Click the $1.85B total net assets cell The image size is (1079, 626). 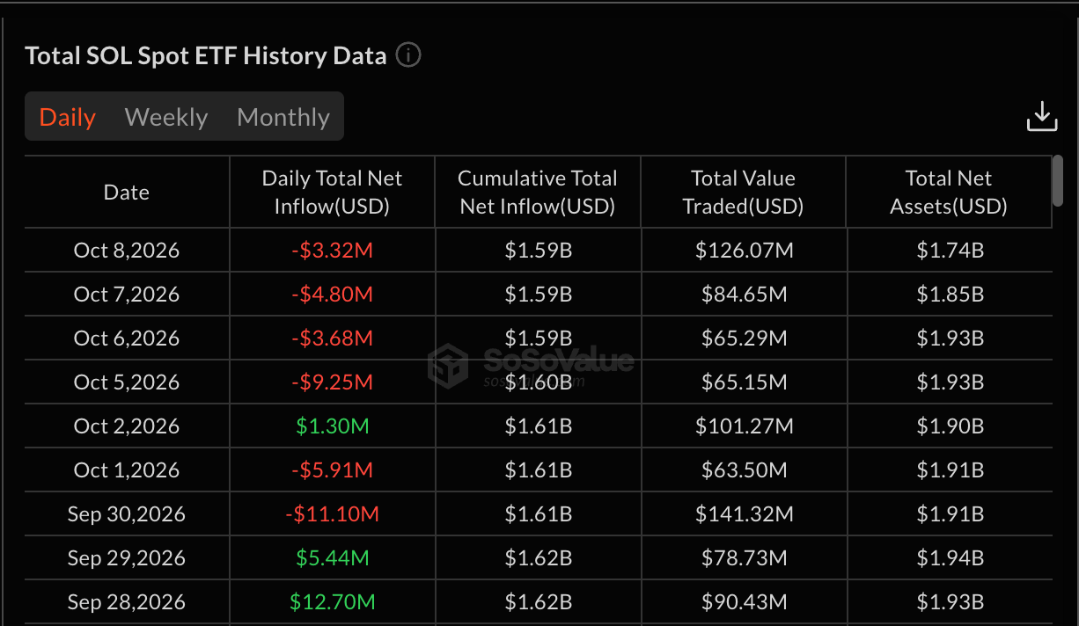tap(951, 295)
